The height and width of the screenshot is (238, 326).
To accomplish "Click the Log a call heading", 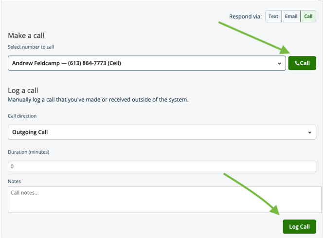I will (23, 91).
